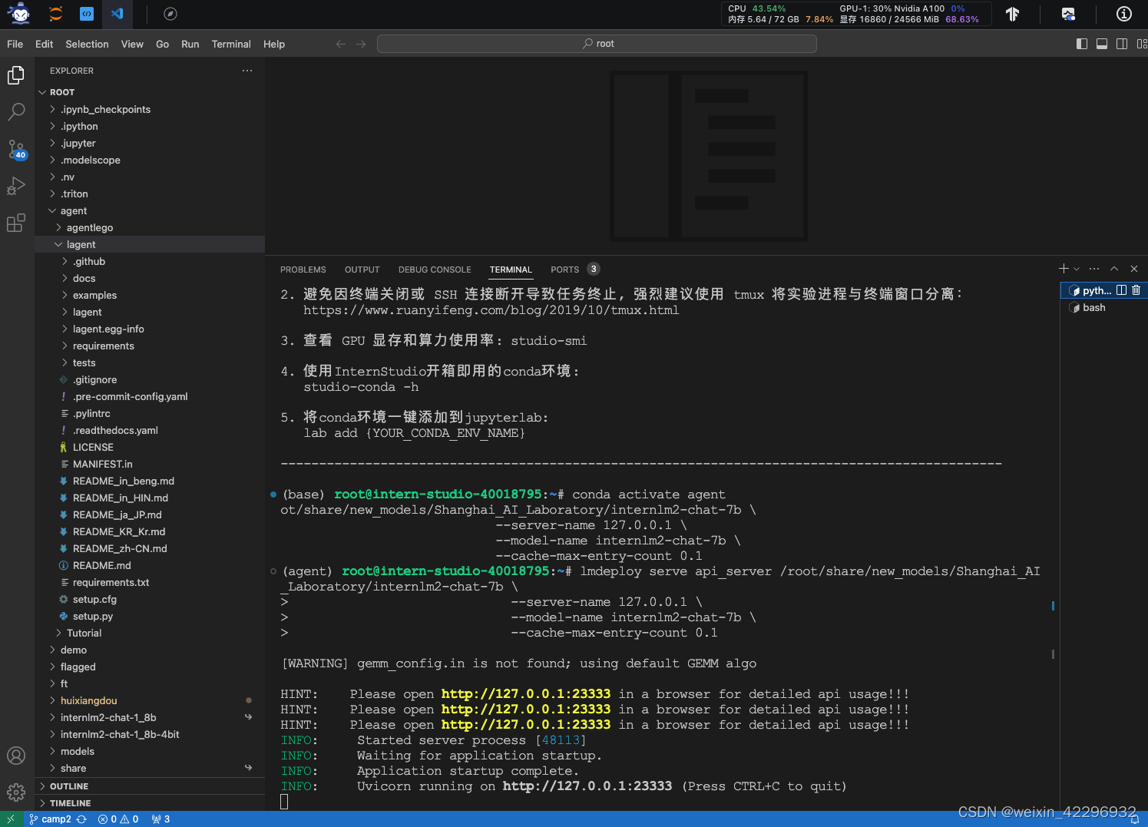
Task: Open Manage settings gear at bottom left
Action: click(16, 792)
